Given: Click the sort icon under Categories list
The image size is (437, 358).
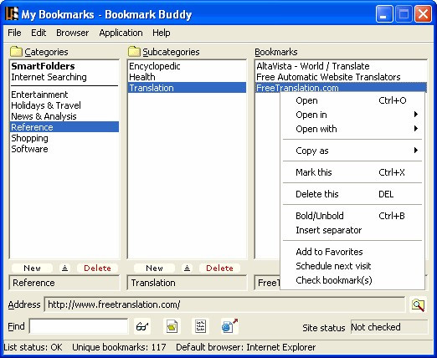Looking at the screenshot, I should pos(64,268).
